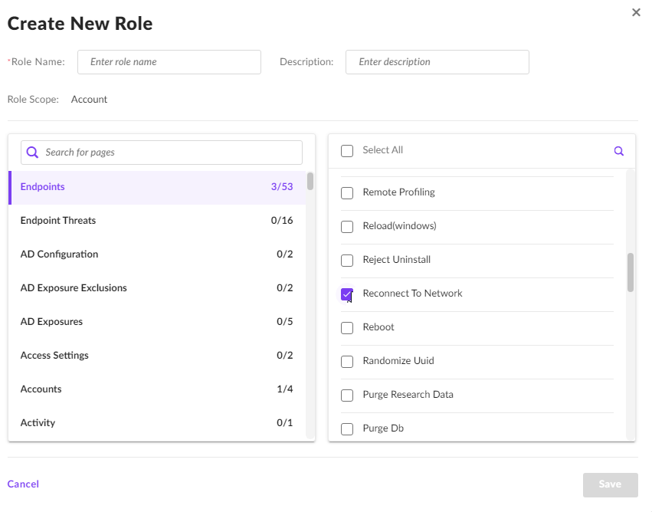Click the Randomize Uuid label
The image size is (652, 512).
[398, 360]
